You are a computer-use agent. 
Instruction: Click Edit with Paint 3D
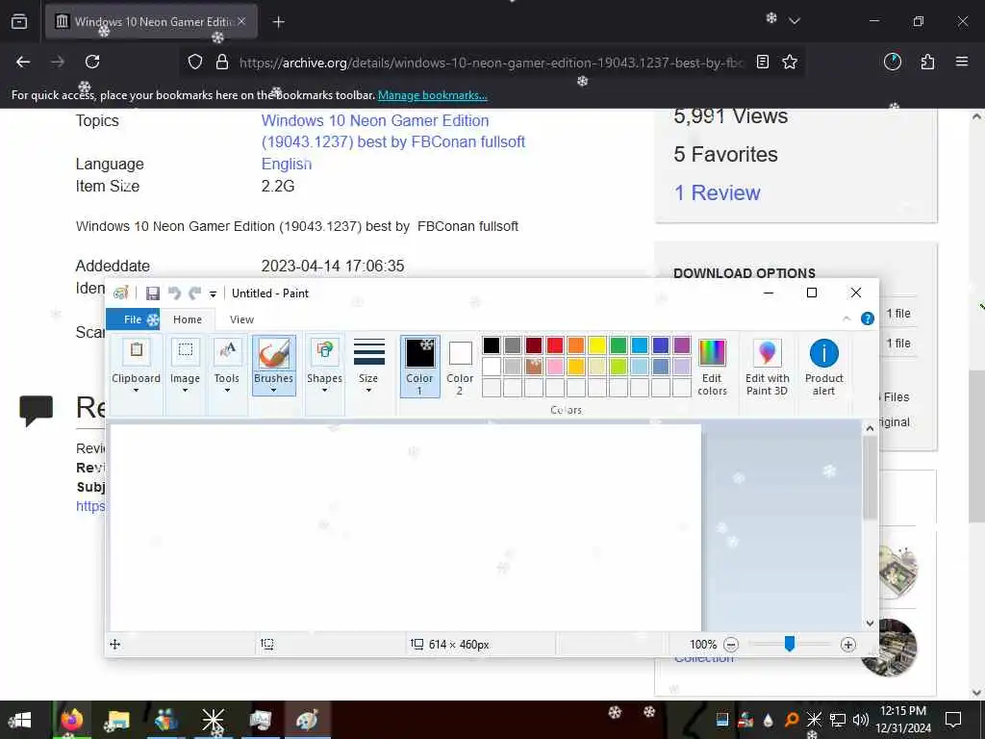[x=767, y=367]
